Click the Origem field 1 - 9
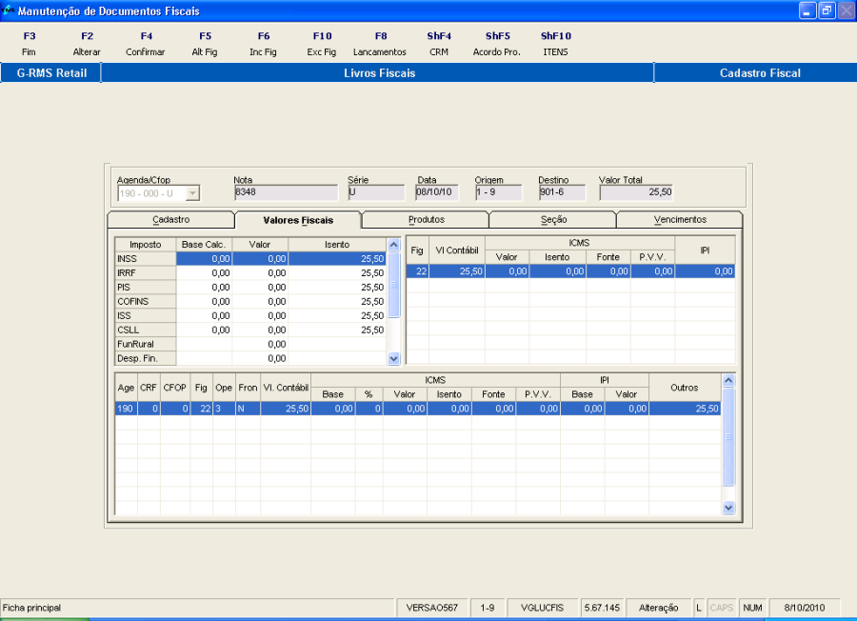The image size is (857, 621). point(498,192)
